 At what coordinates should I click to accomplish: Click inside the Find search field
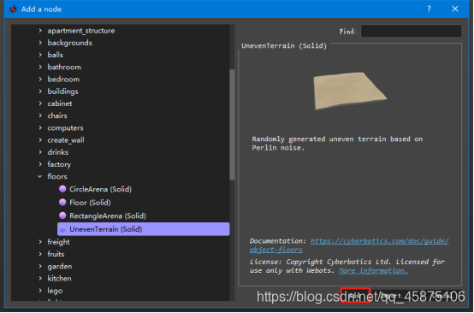tap(412, 31)
